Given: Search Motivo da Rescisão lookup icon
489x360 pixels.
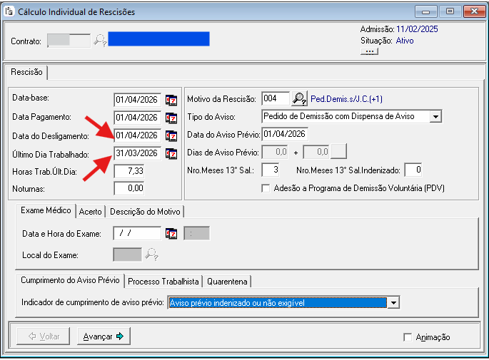Looking at the screenshot, I should point(299,99).
